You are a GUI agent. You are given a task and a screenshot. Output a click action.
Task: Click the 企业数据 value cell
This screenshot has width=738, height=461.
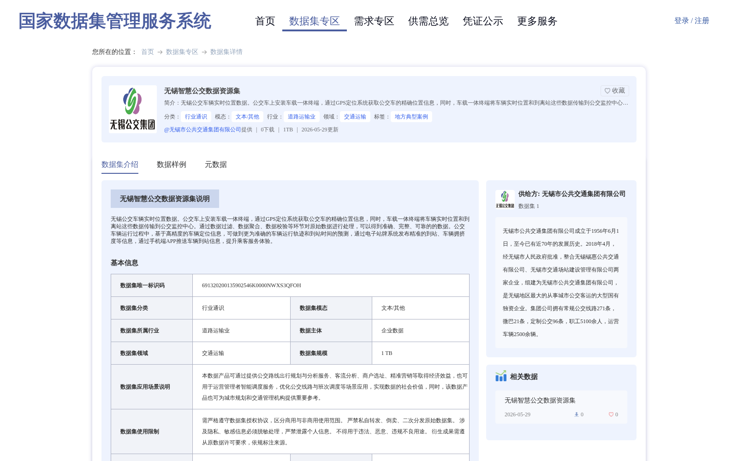421,331
